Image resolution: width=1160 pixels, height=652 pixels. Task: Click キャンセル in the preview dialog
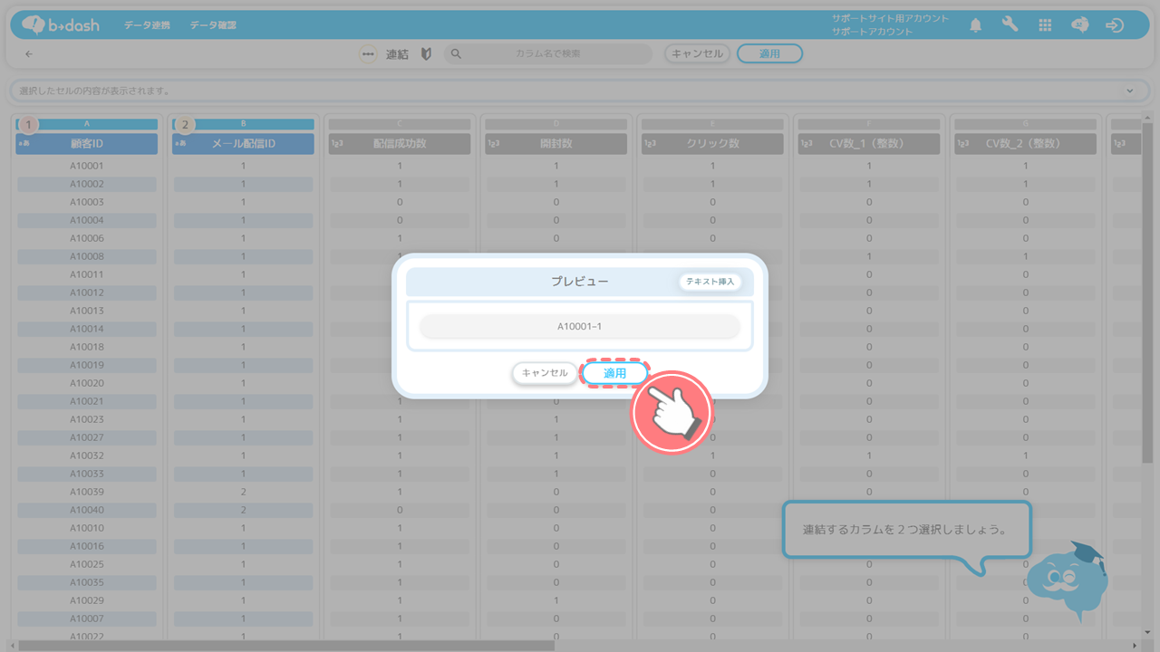[x=545, y=373]
